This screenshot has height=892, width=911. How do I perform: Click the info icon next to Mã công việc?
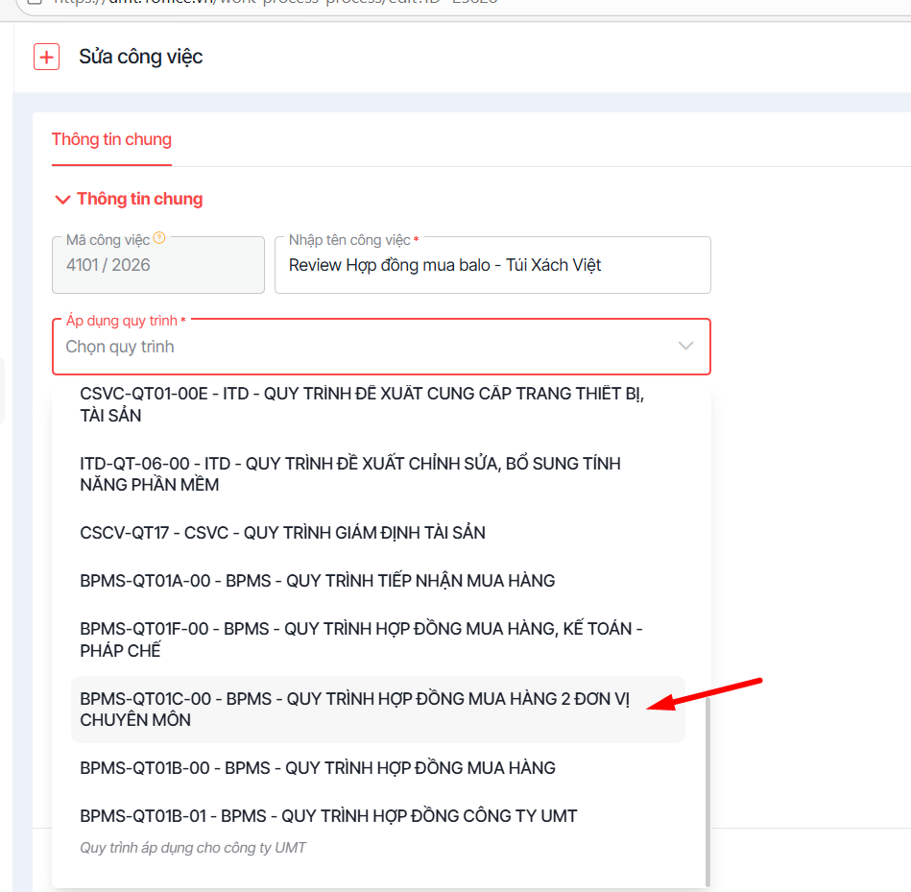click(159, 238)
